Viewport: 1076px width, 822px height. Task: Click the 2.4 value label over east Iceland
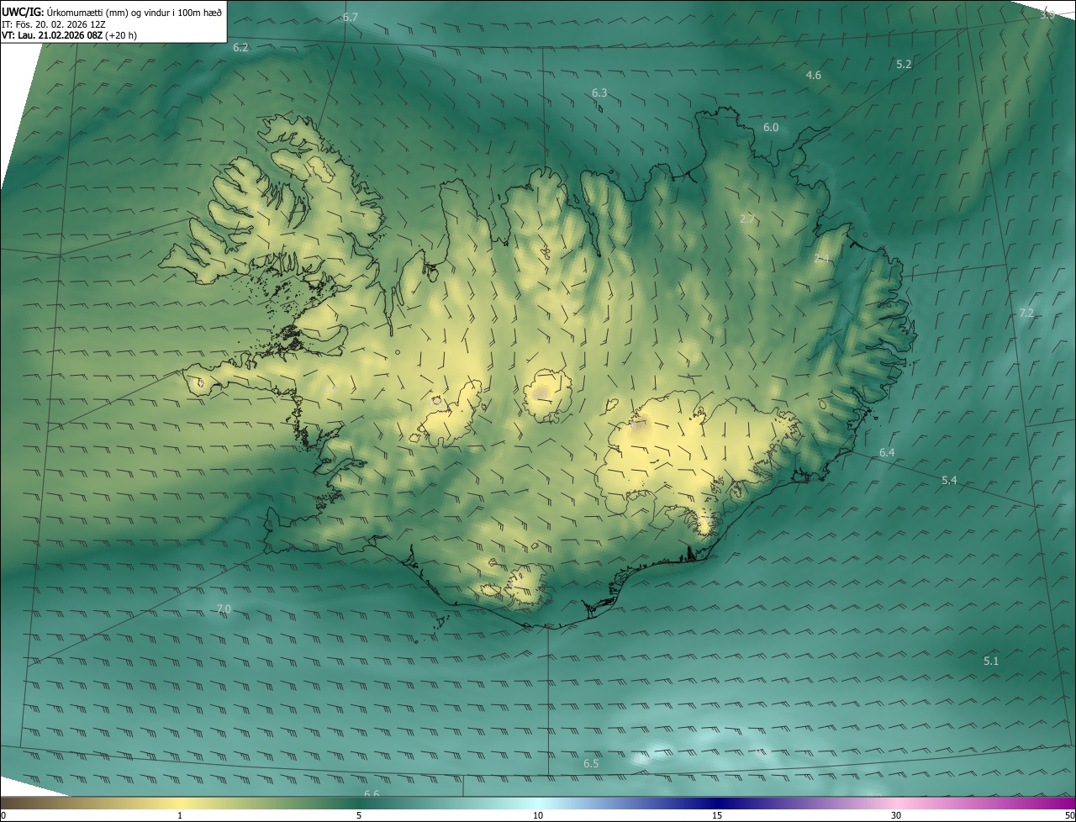click(x=821, y=259)
